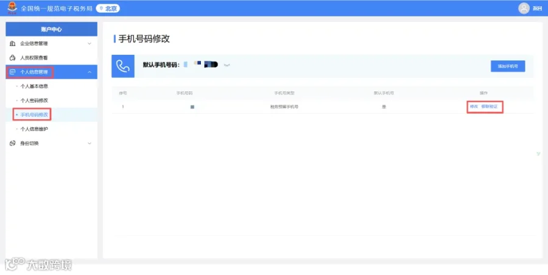Viewport: 548px width, 275px height.
Task: Click the 北京 location selector
Action: (108, 9)
